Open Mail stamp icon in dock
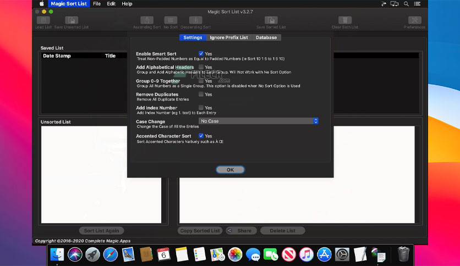This screenshot has height=266, width=460. coord(128,254)
